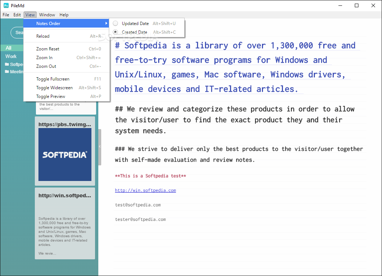382x276 pixels.
Task: Toggle Fullscreen from the View menu
Action: click(66, 79)
